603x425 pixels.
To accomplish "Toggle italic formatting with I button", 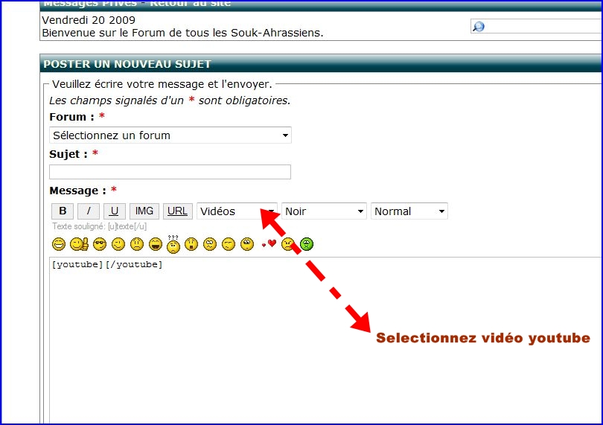I will point(89,211).
